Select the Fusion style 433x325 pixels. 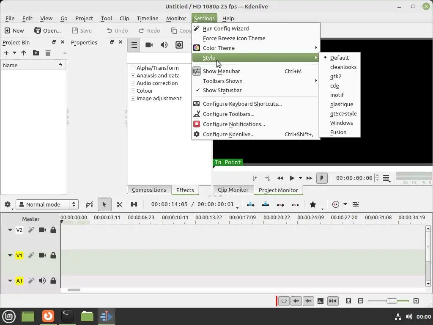click(x=340, y=132)
